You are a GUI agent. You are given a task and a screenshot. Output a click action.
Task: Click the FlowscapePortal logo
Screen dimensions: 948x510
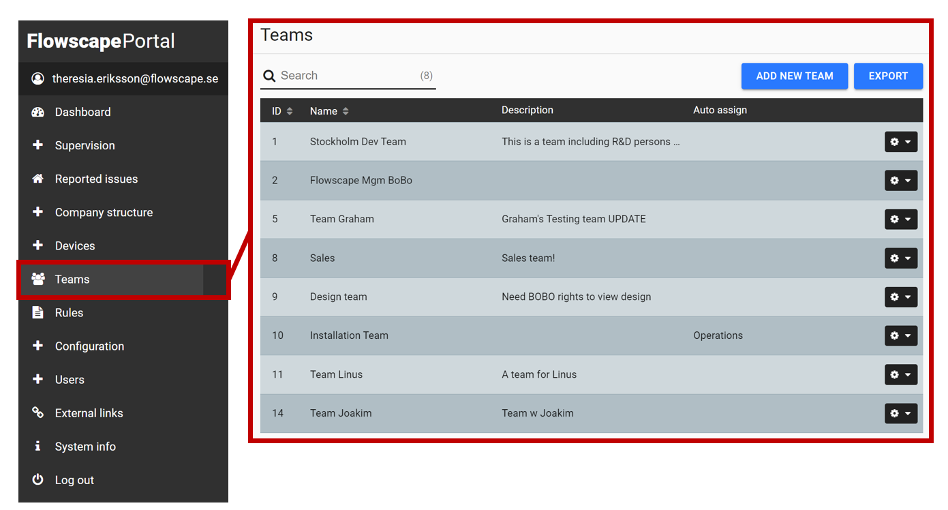(x=101, y=41)
